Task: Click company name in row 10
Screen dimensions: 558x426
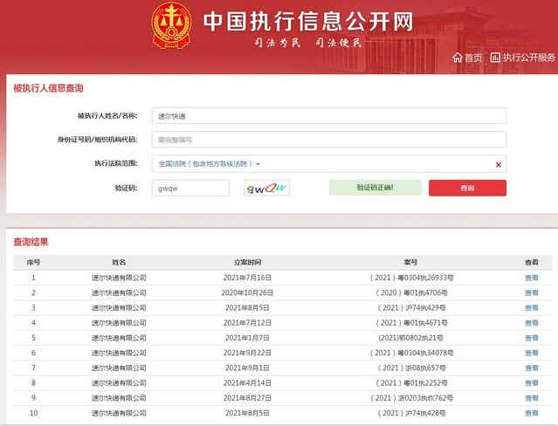Action: coord(119,413)
